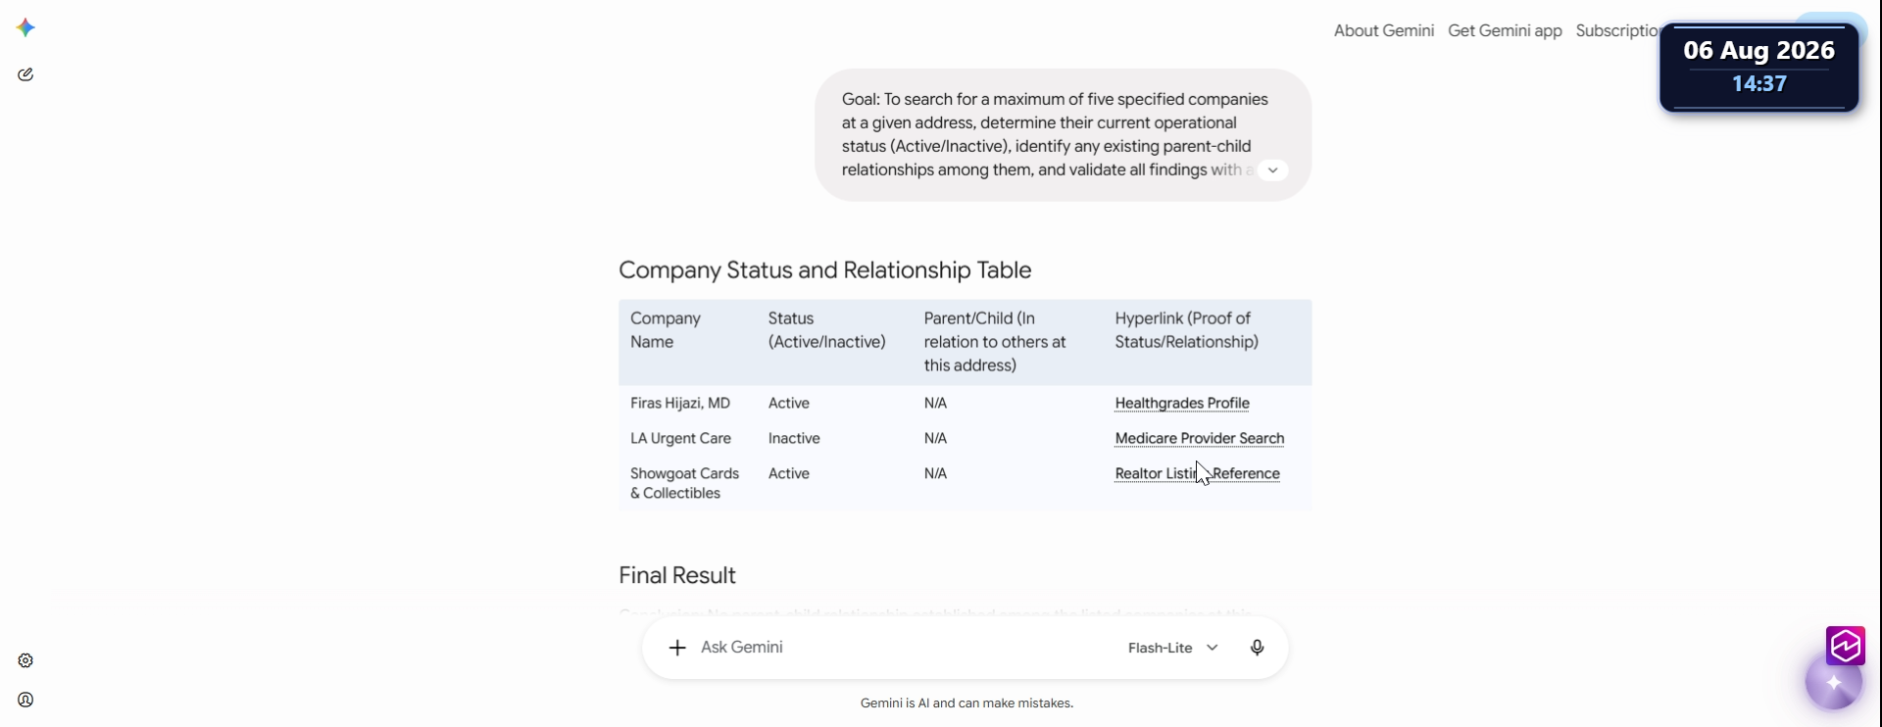Open About Gemini from the top navigation

pyautogui.click(x=1383, y=30)
